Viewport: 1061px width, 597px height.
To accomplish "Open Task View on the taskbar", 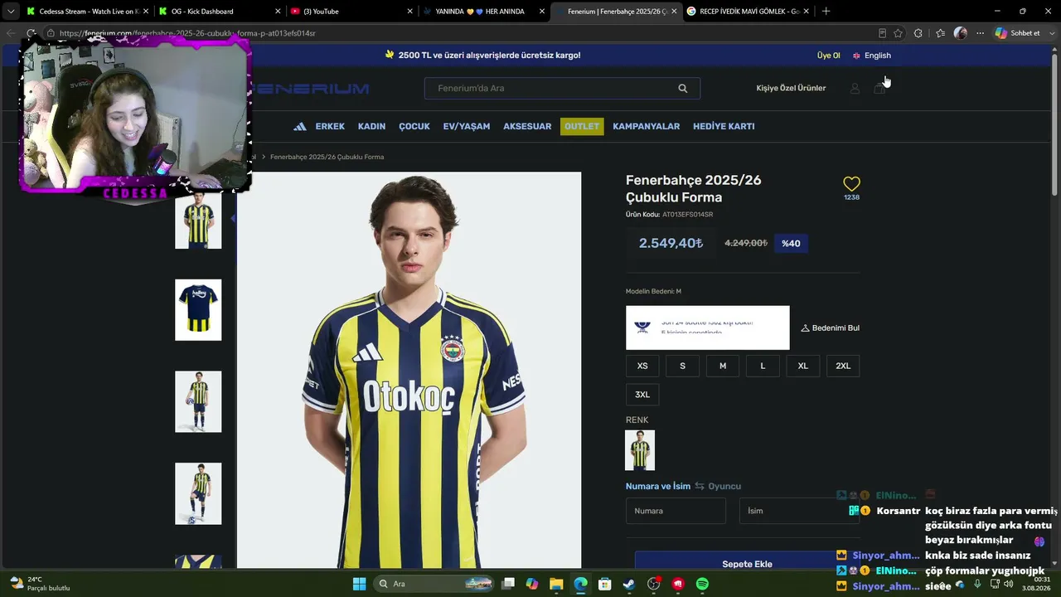I will click(508, 584).
